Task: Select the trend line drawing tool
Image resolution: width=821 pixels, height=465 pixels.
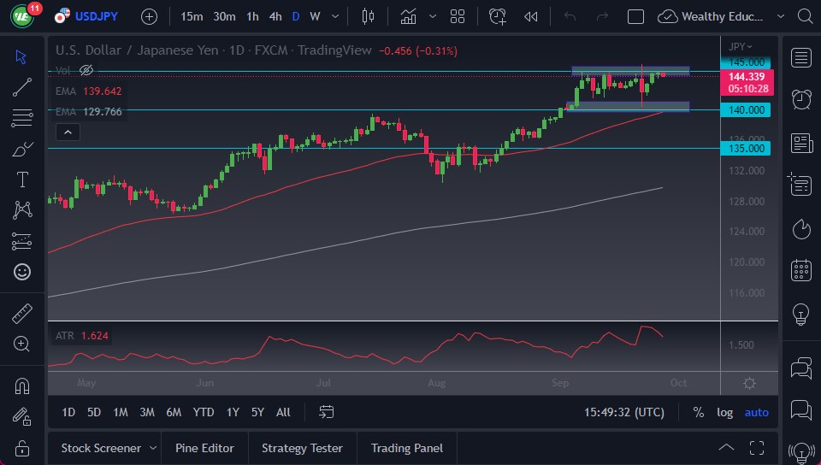Action: pos(22,86)
